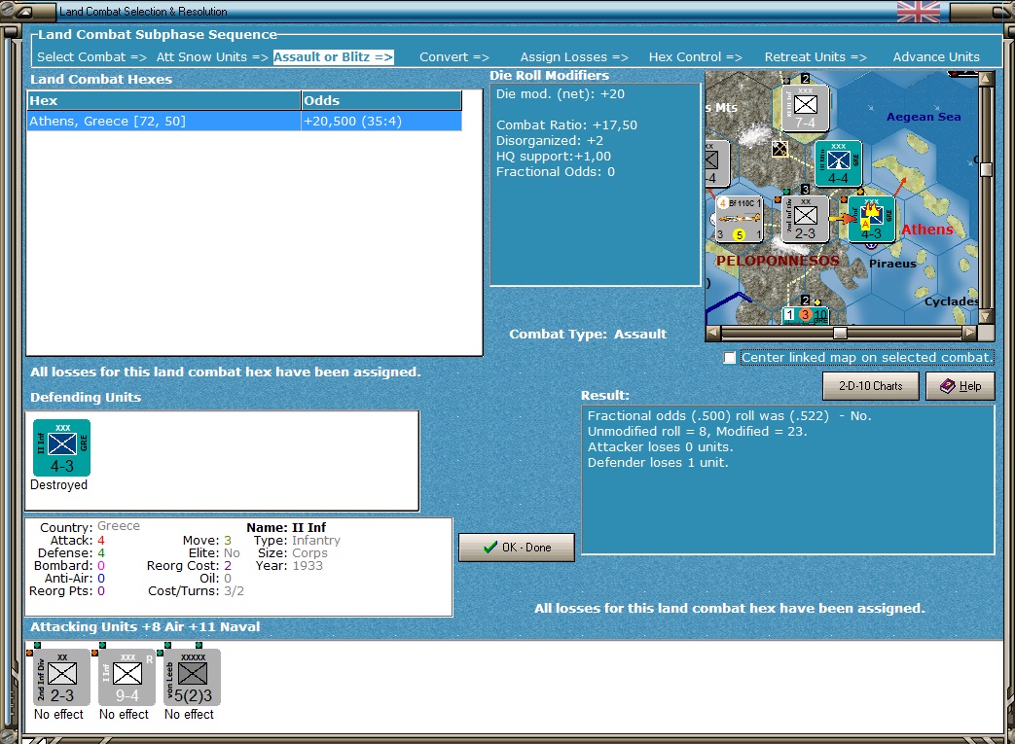
Task: Click the Athens 4-3 unit under attack on map
Action: click(871, 220)
